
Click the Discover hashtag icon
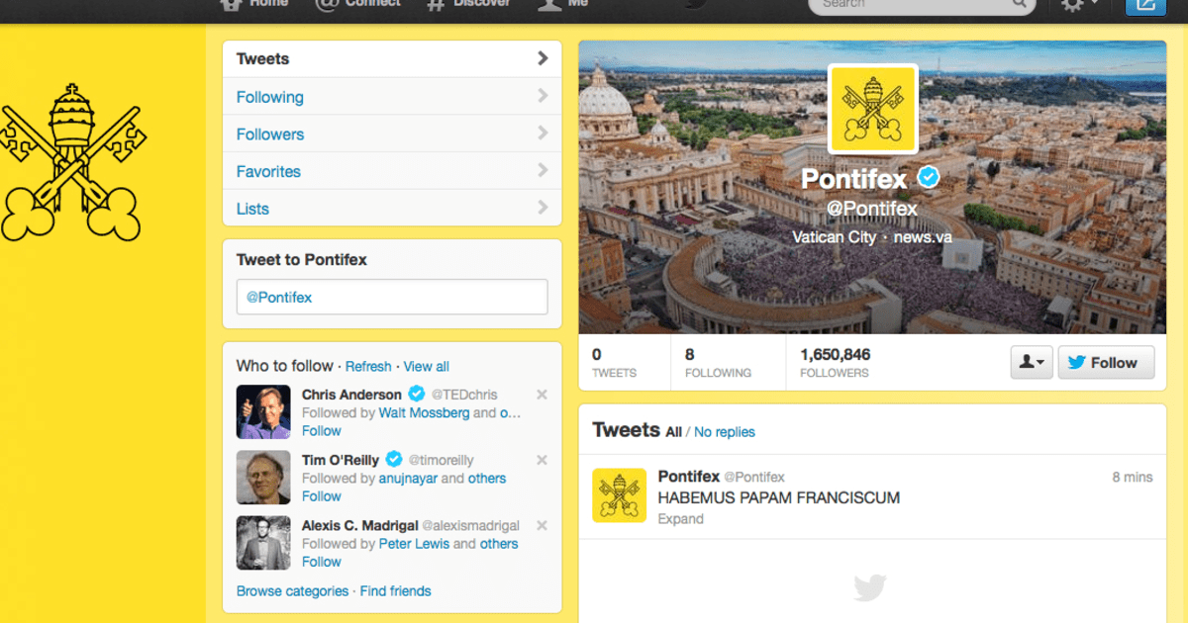(434, 4)
